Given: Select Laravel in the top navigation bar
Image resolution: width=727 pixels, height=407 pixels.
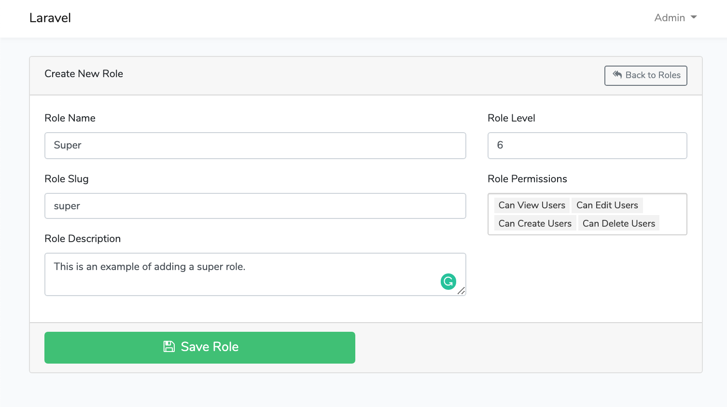Looking at the screenshot, I should click(50, 18).
